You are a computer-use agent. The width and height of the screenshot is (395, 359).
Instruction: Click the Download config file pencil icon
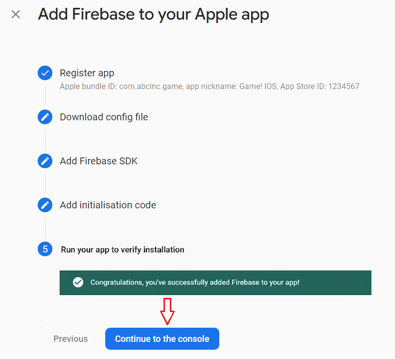45,117
